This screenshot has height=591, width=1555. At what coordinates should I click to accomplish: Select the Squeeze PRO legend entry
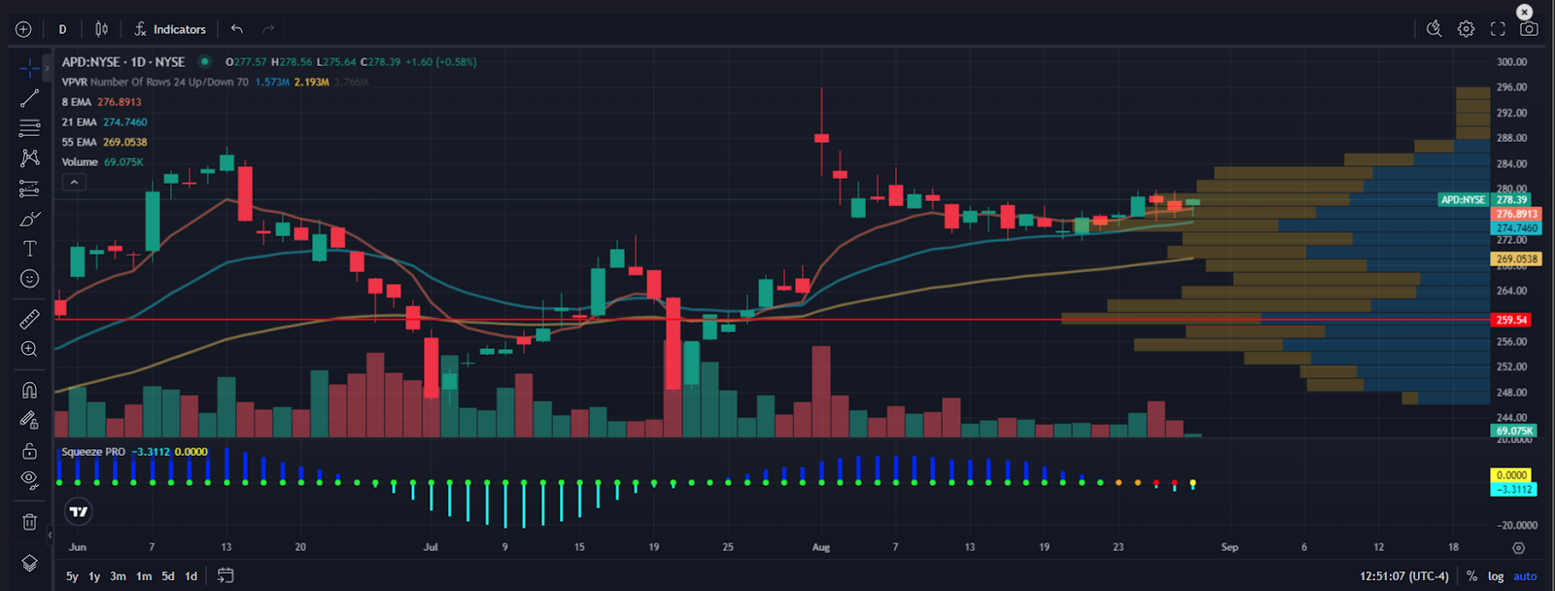click(93, 452)
